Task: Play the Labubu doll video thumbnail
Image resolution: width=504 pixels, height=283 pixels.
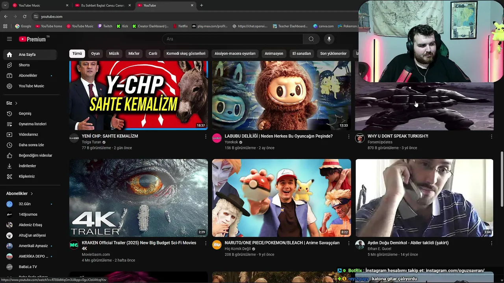Action: tap(282, 96)
